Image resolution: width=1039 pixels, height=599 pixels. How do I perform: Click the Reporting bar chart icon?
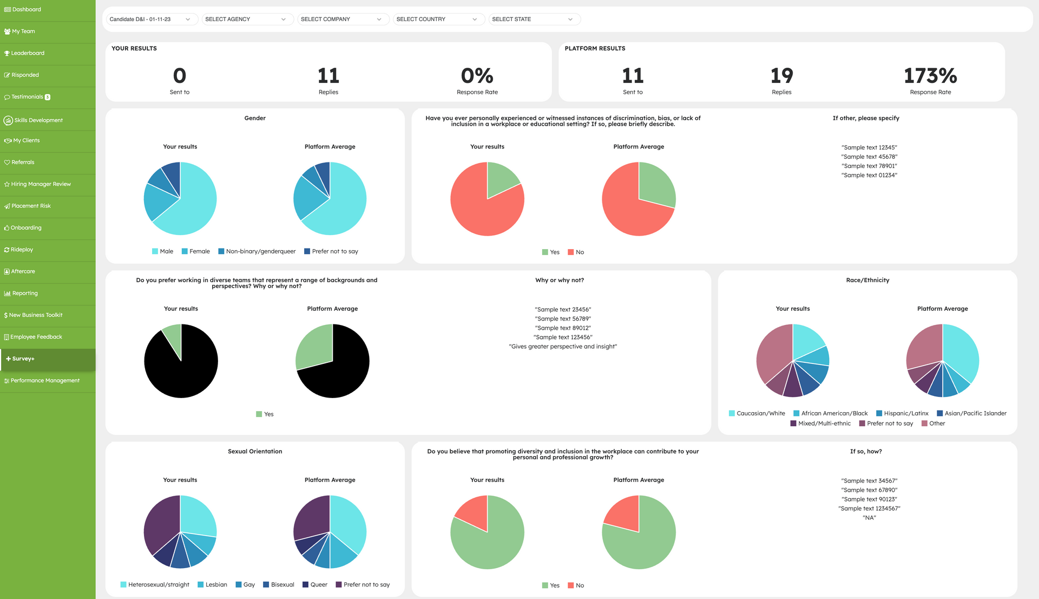tap(8, 294)
